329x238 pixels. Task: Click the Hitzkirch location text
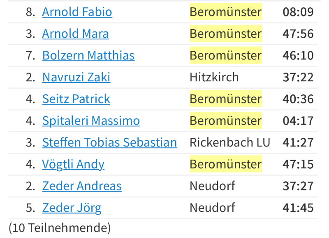214,77
